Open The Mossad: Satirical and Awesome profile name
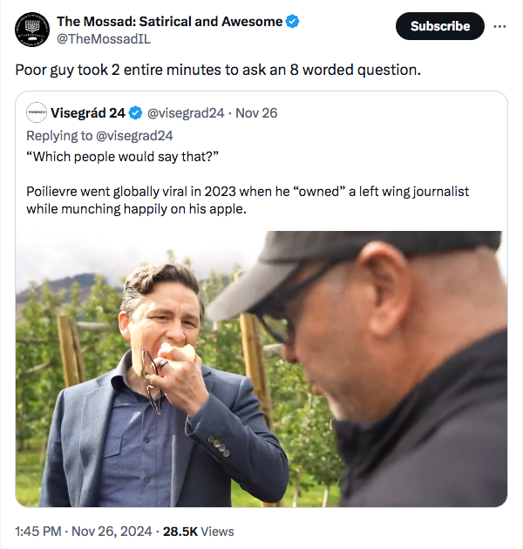Viewport: 523px width, 549px height. pyautogui.click(x=169, y=22)
